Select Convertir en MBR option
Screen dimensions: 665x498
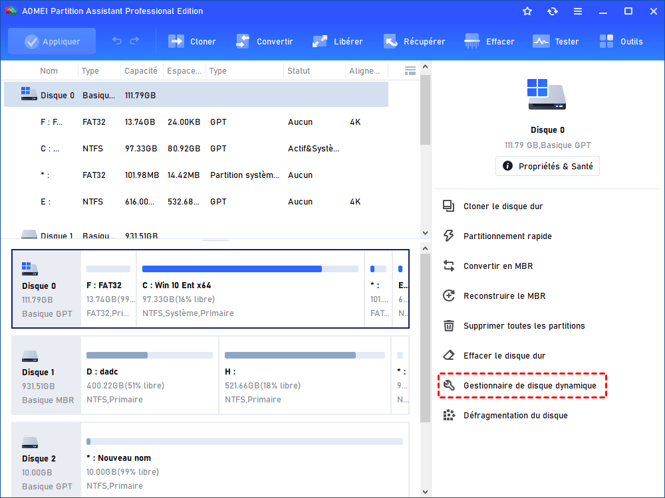point(497,266)
